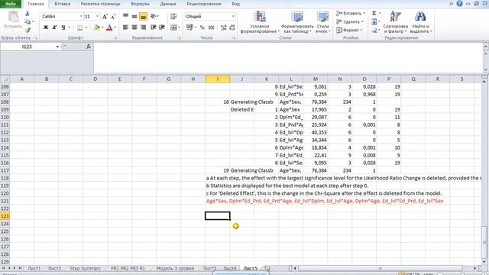Screen dimensions: 489x275
Task: Click the Excel help question mark icon
Action: pos(459,4)
